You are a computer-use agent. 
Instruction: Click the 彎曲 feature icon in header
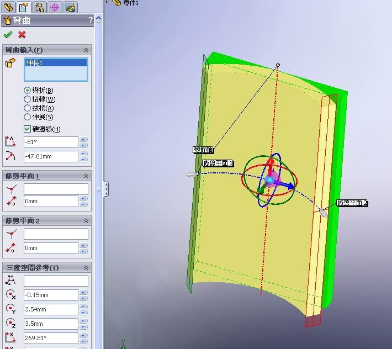(8, 20)
